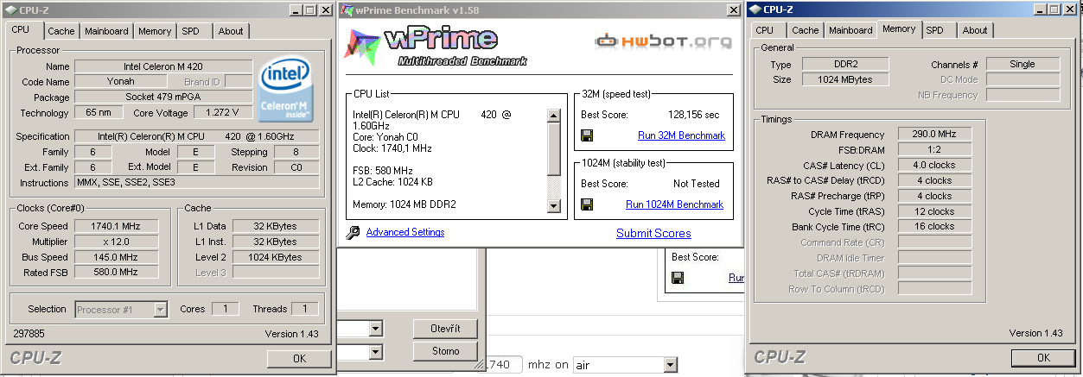This screenshot has width=1083, height=377.
Task: Open the SPD tab in right CPU-Z window
Action: click(935, 30)
